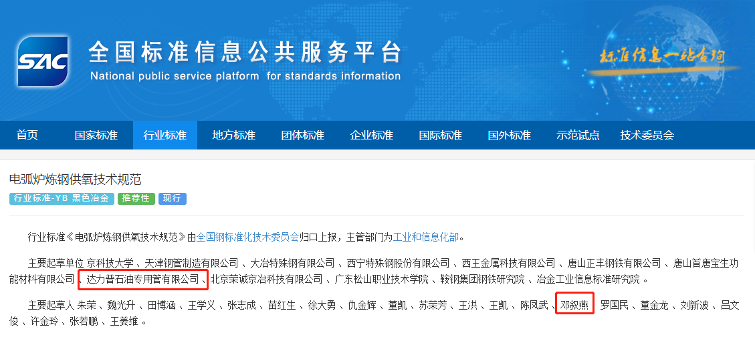Go to the 技术委员会 page

click(647, 135)
